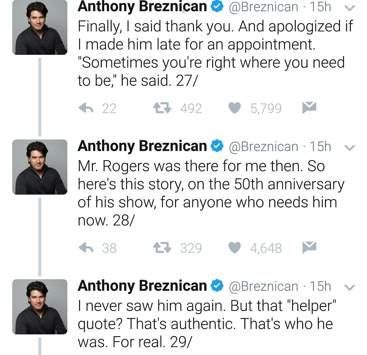Click the verified badge on the 29/ tweet
Screen dimensions: 367x355
[217, 286]
